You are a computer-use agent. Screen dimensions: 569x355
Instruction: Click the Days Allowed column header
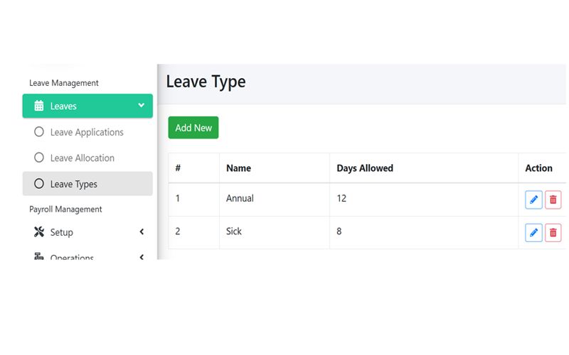coord(365,168)
